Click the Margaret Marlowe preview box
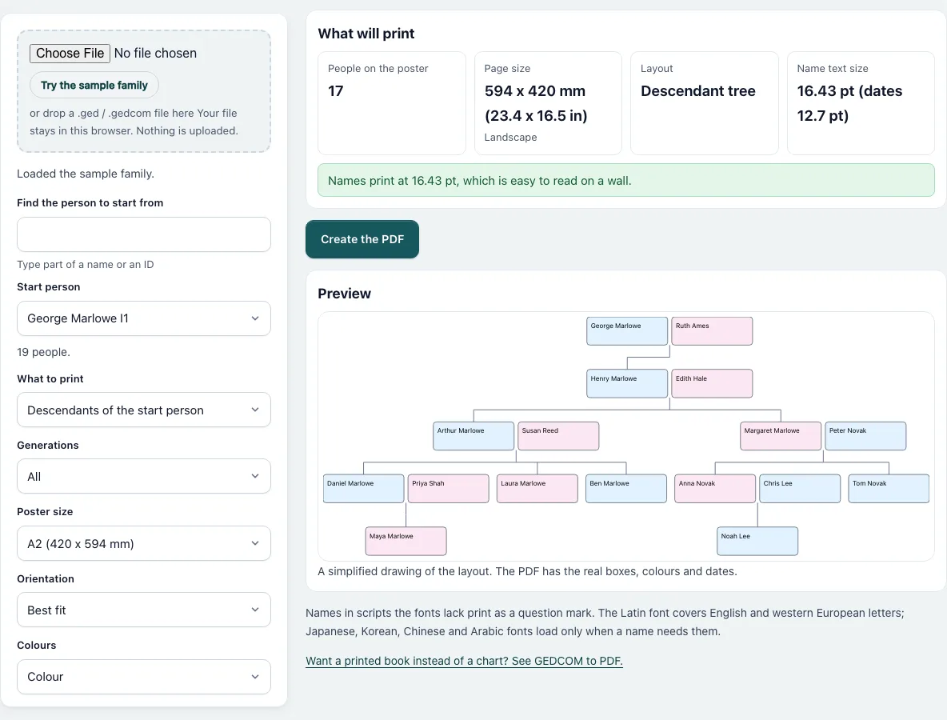The image size is (947, 720). click(781, 436)
